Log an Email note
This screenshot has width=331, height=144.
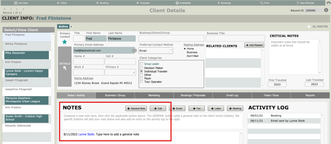(177, 108)
